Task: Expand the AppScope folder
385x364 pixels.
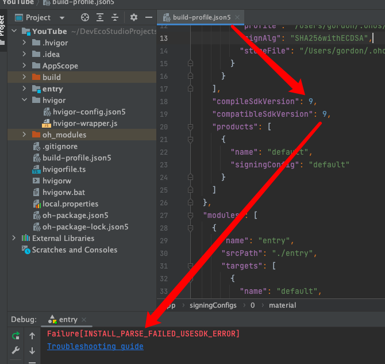Action: coord(24,66)
